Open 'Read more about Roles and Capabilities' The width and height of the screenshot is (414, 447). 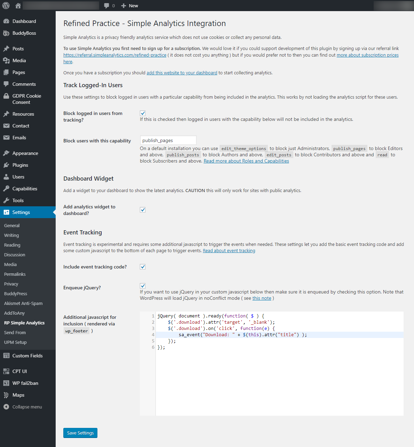pyautogui.click(x=246, y=161)
